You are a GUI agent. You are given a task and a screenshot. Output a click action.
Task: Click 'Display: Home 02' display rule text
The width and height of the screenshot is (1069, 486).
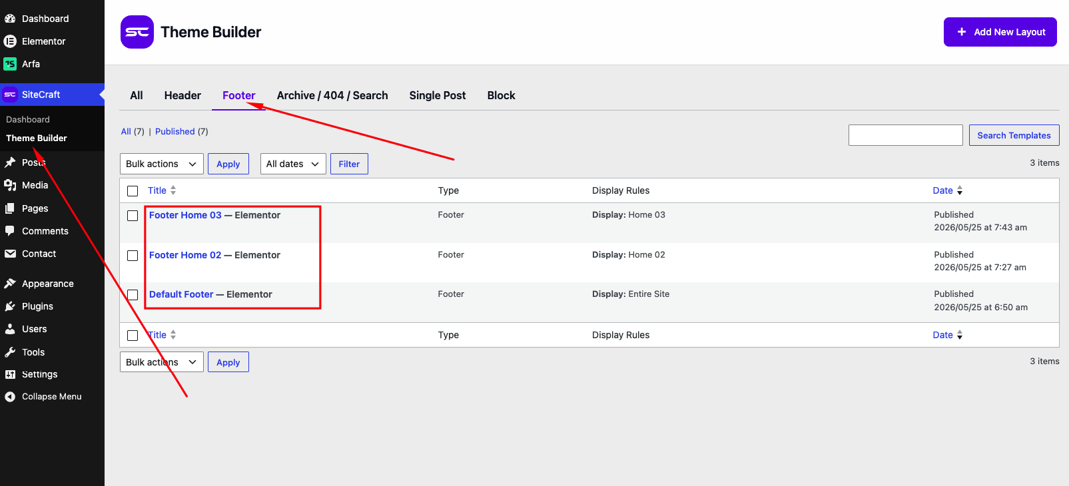629,255
